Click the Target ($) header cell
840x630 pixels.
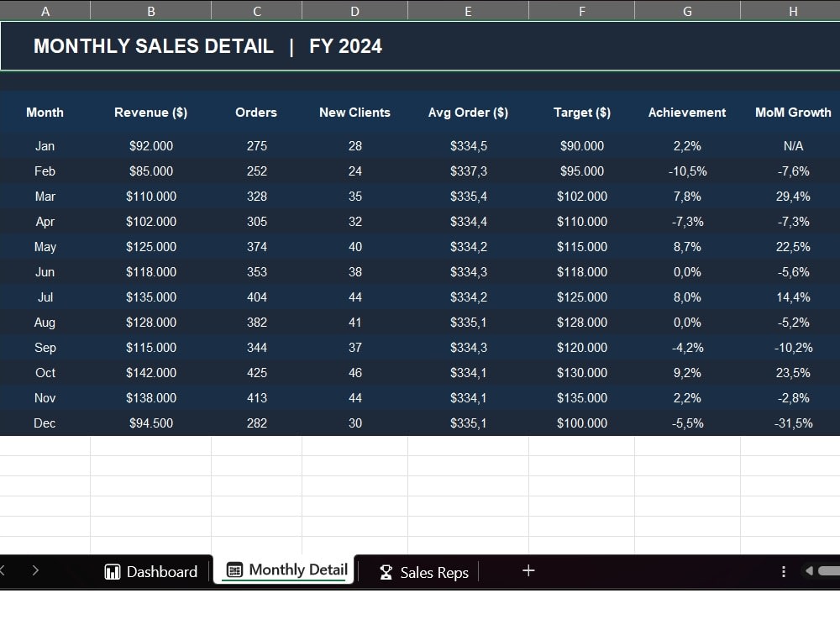[582, 113]
